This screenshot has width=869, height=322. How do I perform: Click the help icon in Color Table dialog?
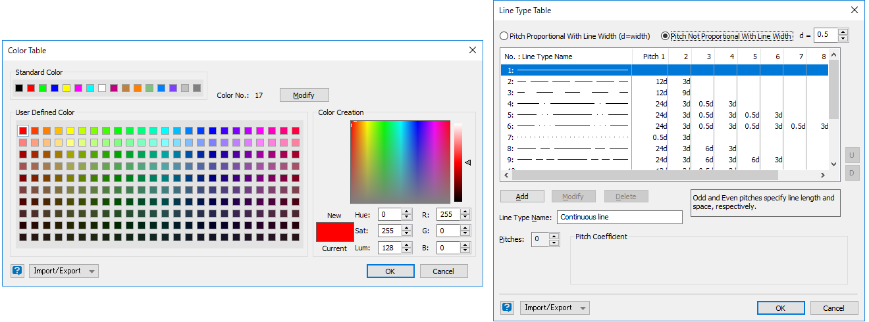(17, 271)
